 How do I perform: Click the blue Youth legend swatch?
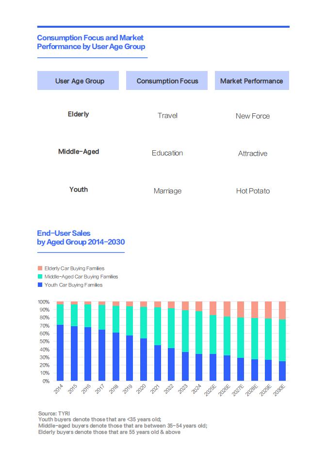coord(40,284)
